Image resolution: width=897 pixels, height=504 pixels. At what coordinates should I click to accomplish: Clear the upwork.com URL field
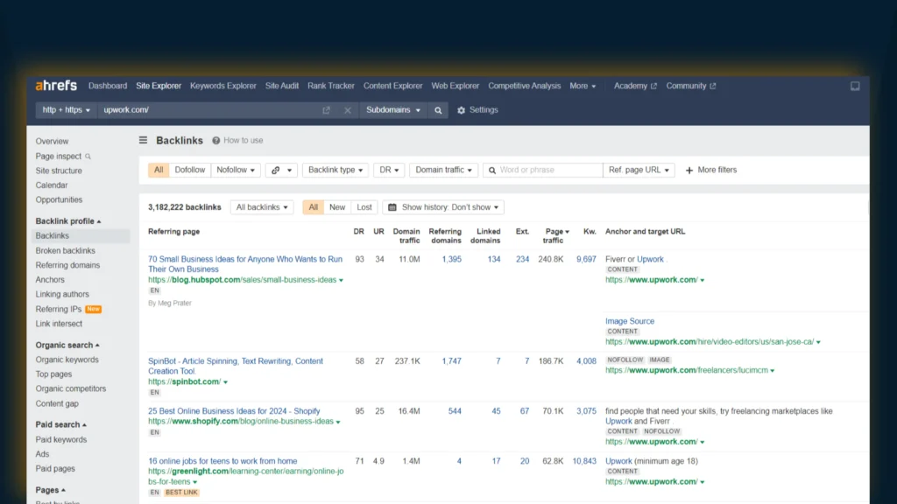(x=347, y=110)
